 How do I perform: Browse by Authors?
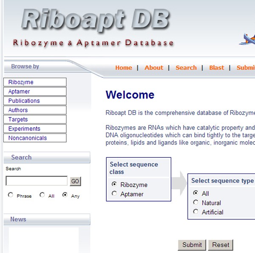click(35, 110)
